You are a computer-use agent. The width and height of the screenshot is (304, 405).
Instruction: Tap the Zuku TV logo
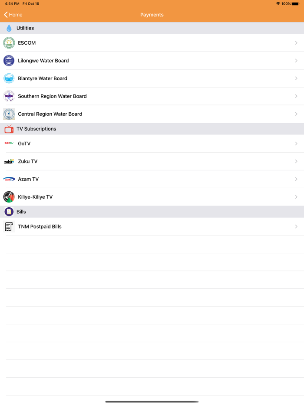(x=9, y=161)
